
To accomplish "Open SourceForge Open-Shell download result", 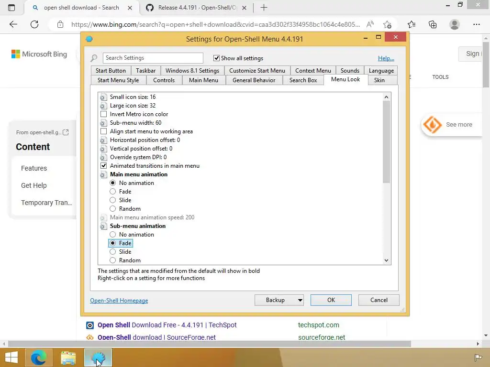I will (x=156, y=337).
